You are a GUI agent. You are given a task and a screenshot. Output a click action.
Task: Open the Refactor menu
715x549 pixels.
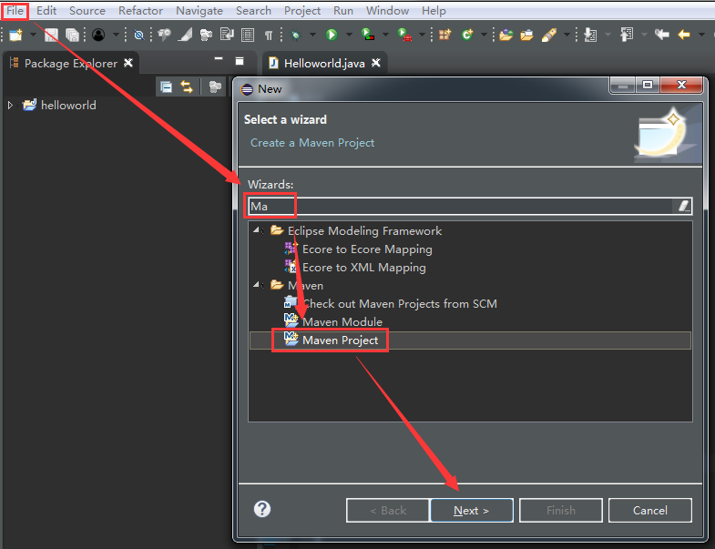point(140,11)
